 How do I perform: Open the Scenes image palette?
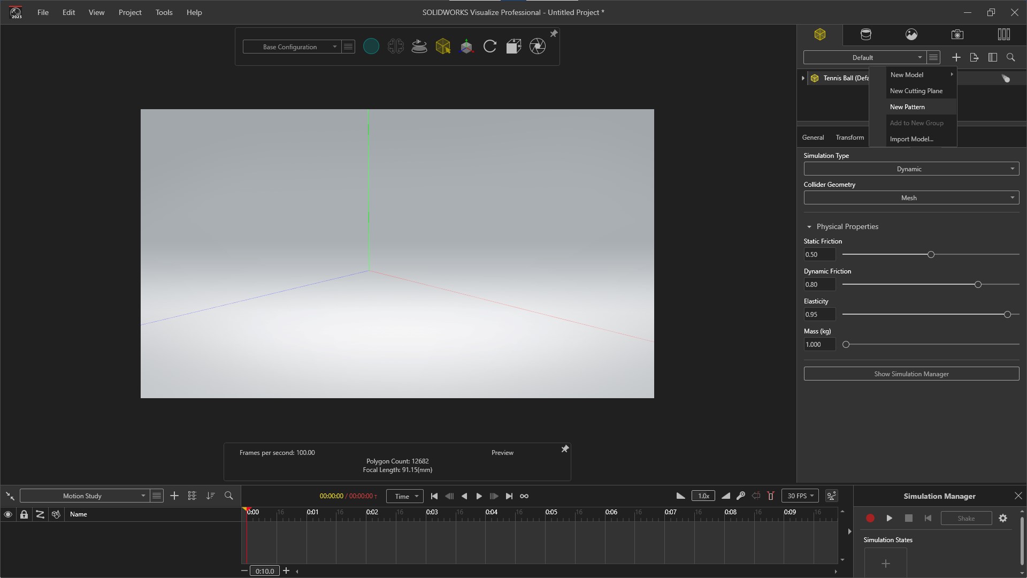coord(911,34)
